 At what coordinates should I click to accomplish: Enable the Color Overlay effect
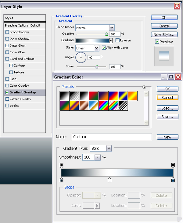point(7,86)
